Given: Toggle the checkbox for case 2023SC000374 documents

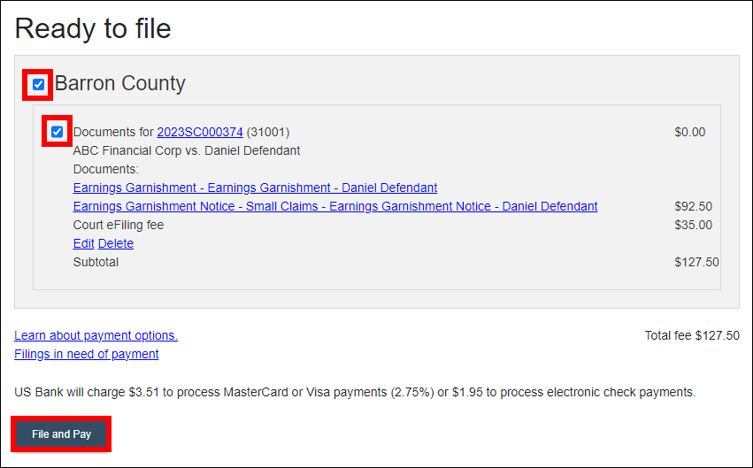Looking at the screenshot, I should [x=57, y=132].
